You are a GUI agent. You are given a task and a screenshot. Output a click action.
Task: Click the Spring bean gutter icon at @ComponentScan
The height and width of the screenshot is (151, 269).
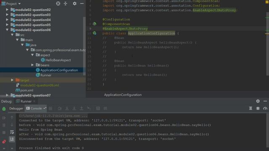[x=95, y=24]
